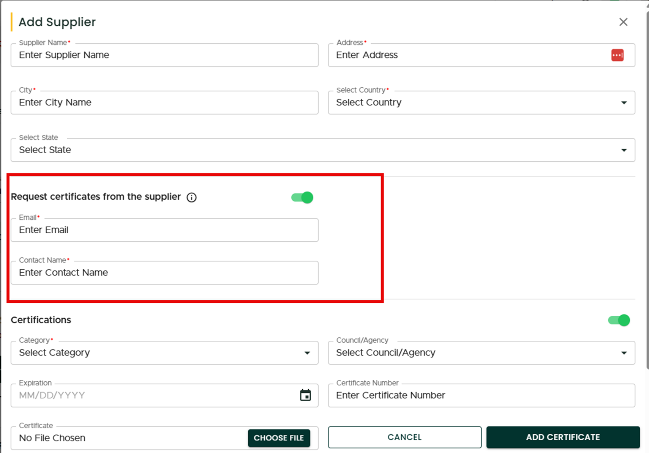Click the No File Chosen text
The height and width of the screenshot is (453, 649).
click(x=52, y=438)
